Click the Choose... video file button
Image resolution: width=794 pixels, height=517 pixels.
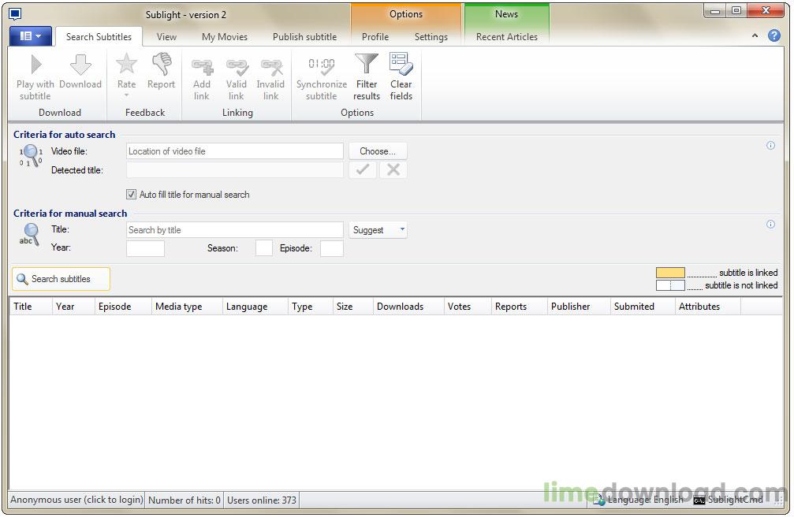pos(378,151)
